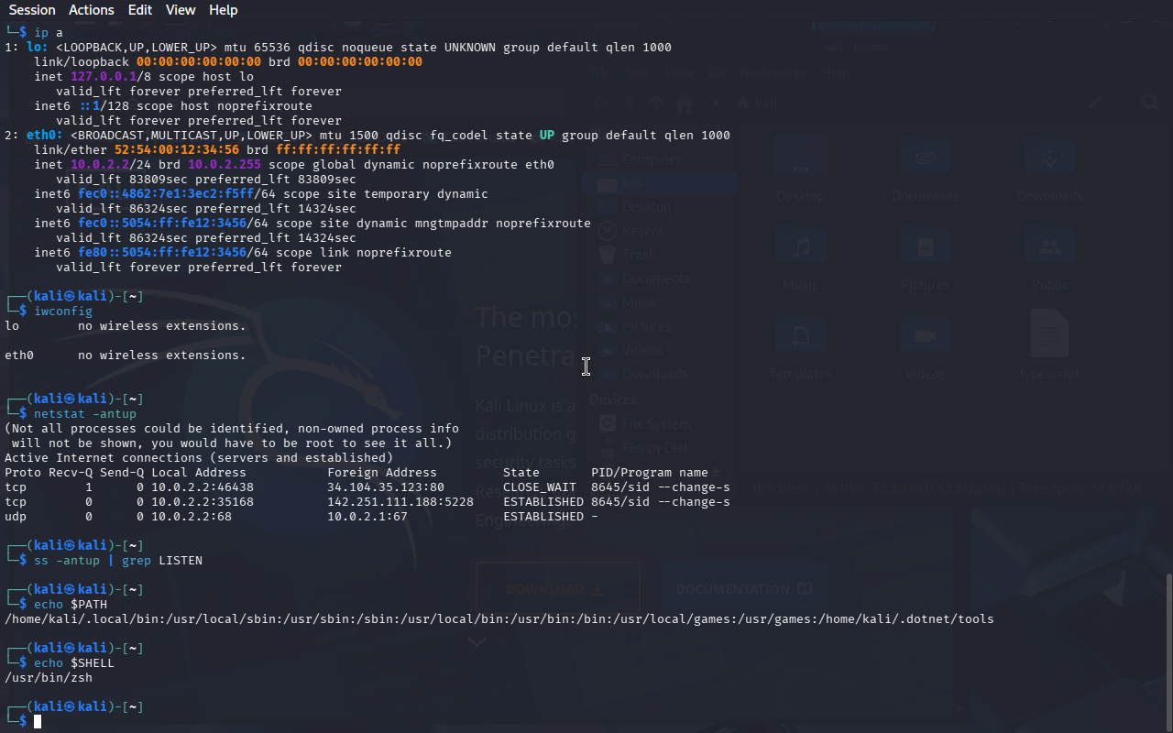Screen dimensions: 1173x733
Task: Select the typescript file icon
Action: [1049, 332]
